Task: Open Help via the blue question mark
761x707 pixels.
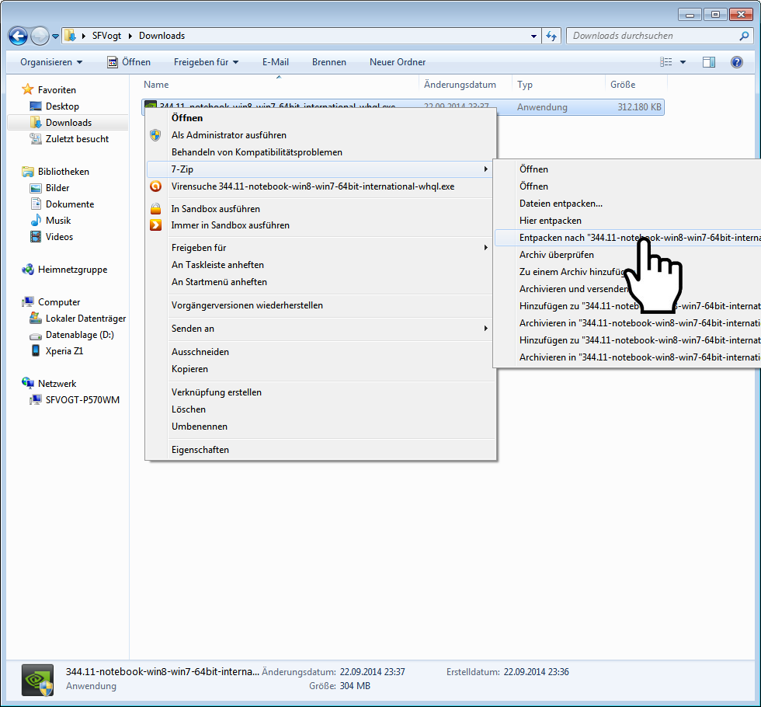Action: pos(737,62)
